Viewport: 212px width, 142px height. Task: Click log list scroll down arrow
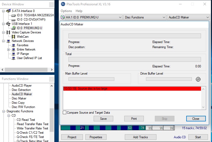point(203,107)
